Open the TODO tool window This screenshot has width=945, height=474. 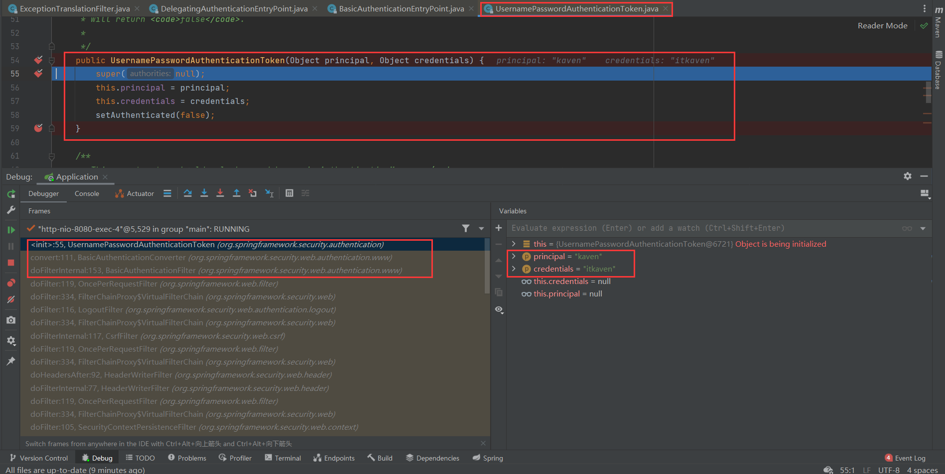140,458
